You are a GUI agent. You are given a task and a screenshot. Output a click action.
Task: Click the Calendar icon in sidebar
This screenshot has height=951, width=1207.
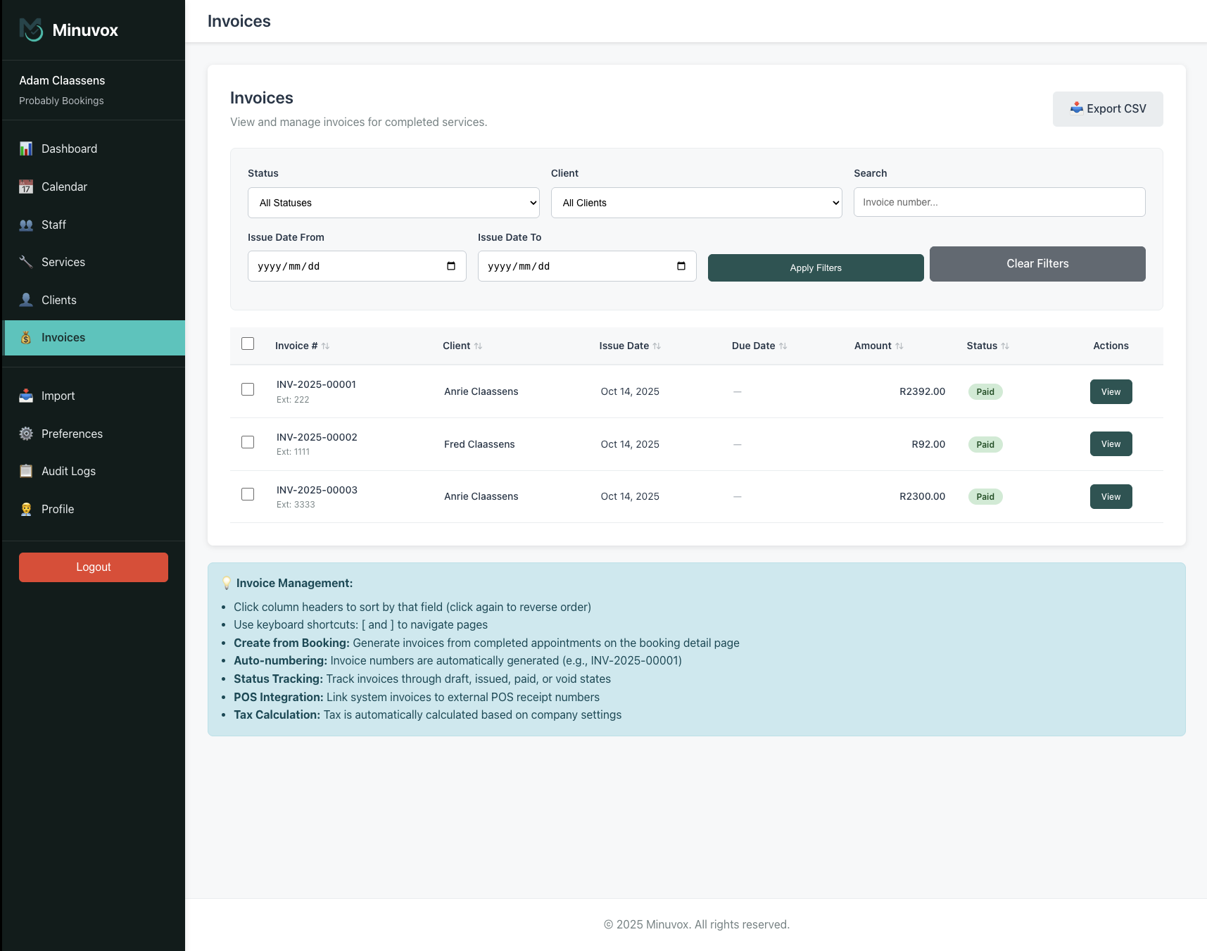tap(26, 187)
